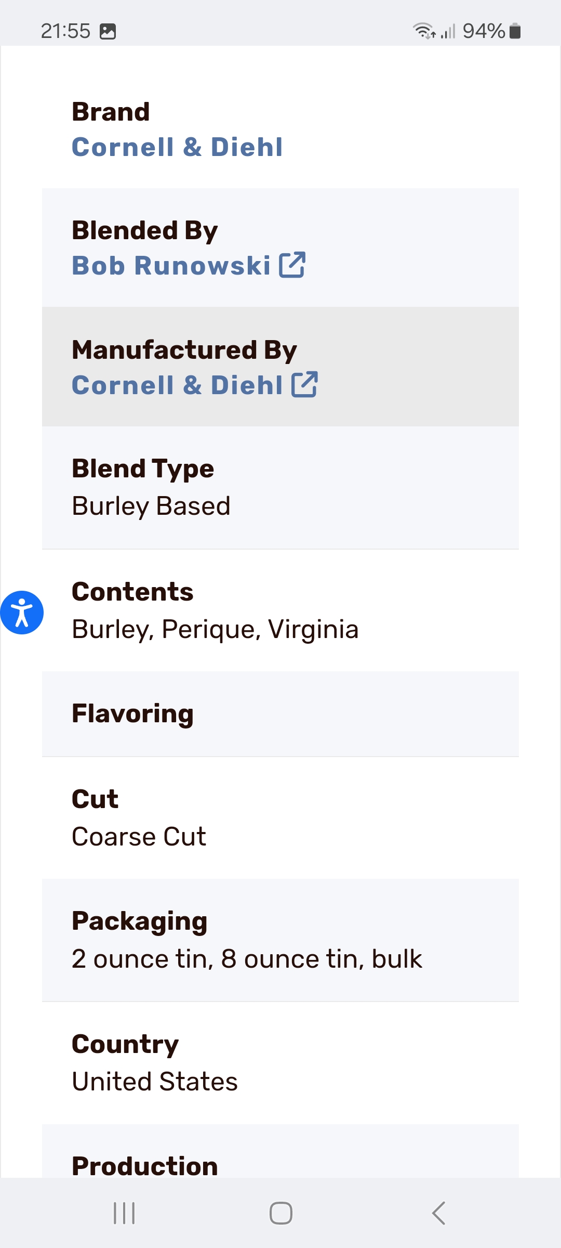Tap external link icon beside Bob Runowski

coord(292,265)
